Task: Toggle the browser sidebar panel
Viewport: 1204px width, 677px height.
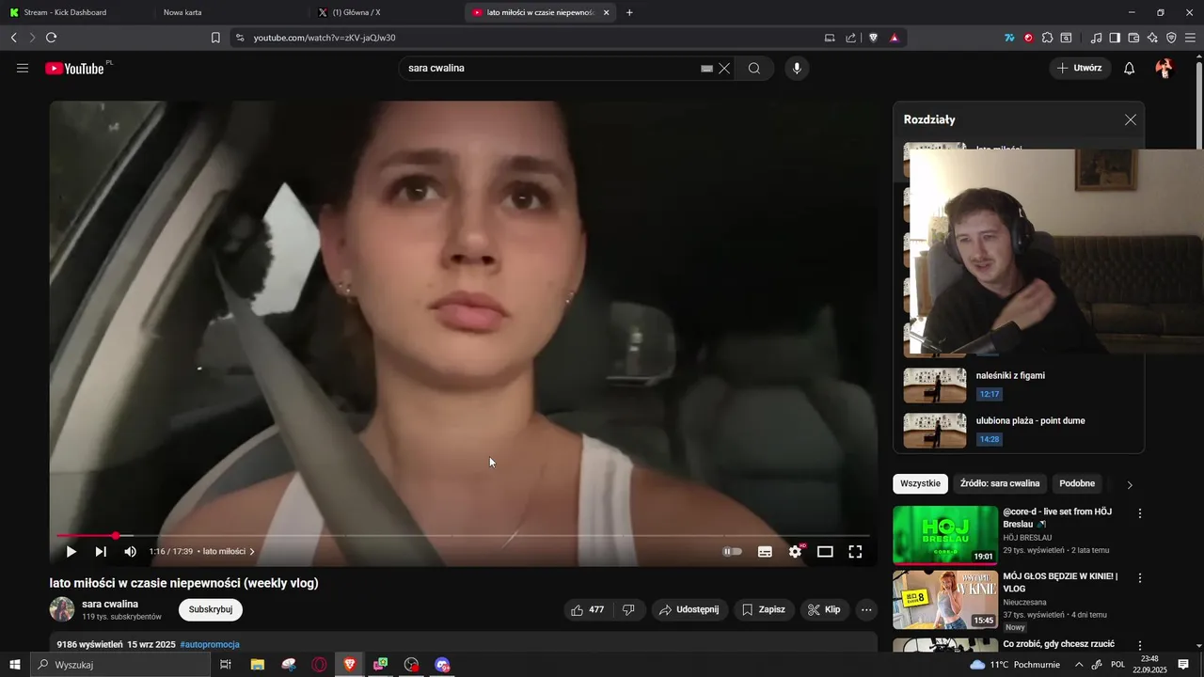Action: tap(1115, 38)
